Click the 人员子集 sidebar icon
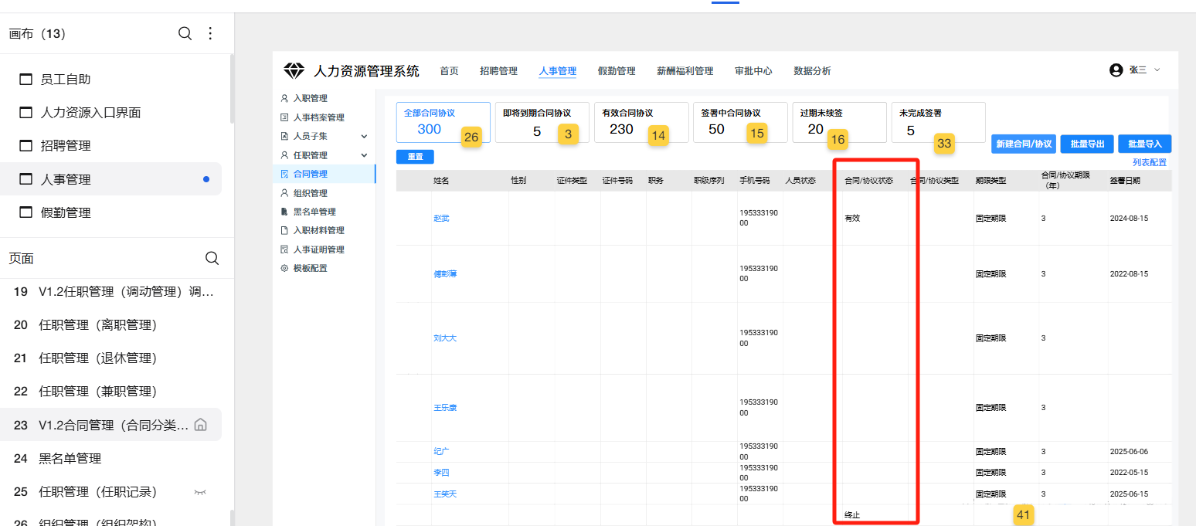Viewport: 1196px width, 526px height. [x=284, y=136]
